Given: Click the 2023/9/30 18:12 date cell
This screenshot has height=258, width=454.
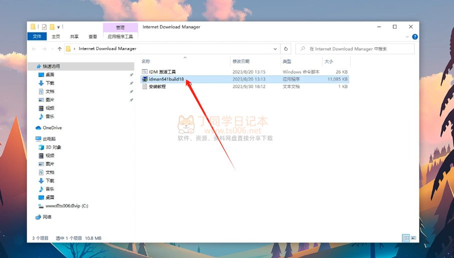Looking at the screenshot, I should coord(249,86).
